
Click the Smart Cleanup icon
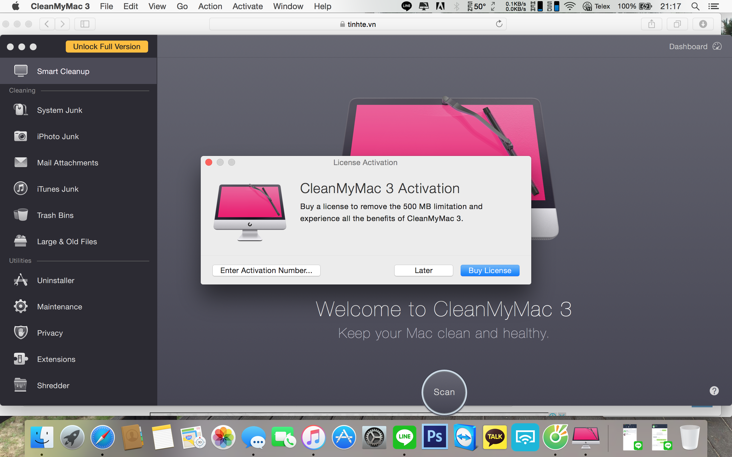coord(20,71)
